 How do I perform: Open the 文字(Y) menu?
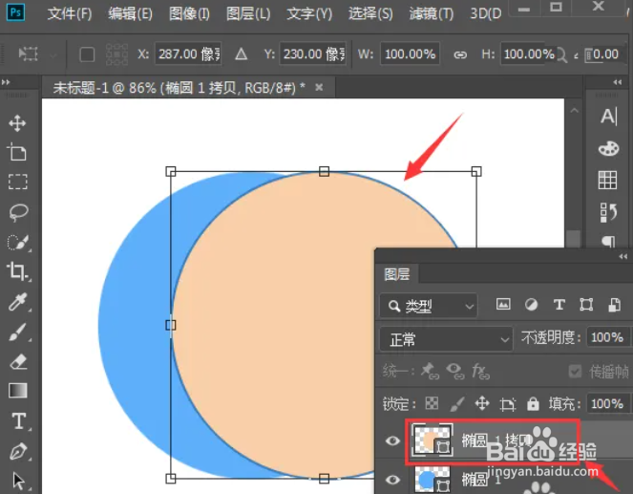click(309, 13)
